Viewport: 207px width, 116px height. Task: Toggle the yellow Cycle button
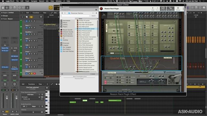[x=50, y=8]
